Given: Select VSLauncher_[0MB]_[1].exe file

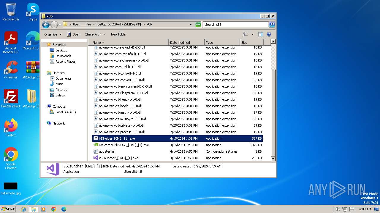Looking at the screenshot, I should [x=178, y=158].
